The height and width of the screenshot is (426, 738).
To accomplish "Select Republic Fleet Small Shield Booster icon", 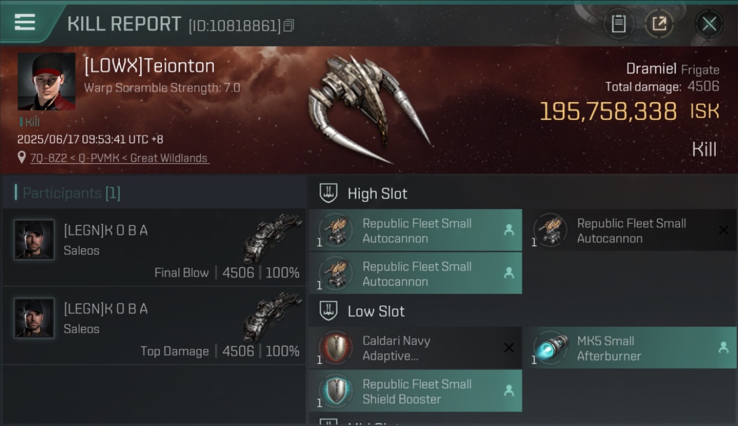I will pyautogui.click(x=336, y=391).
